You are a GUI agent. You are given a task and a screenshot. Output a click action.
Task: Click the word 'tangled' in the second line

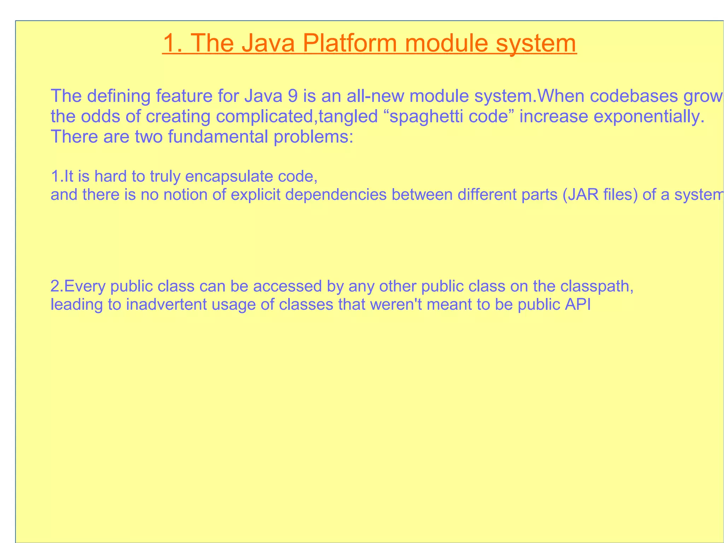coord(348,116)
